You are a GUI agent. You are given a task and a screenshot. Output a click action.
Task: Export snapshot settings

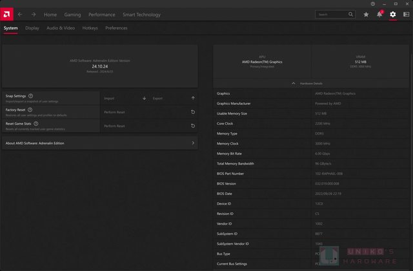[174, 98]
